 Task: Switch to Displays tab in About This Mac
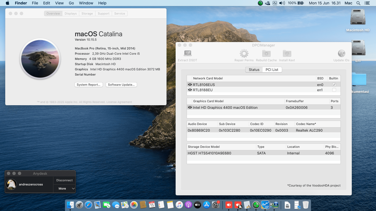(71, 13)
